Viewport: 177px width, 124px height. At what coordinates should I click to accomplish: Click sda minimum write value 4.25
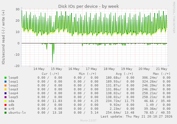[94, 101]
